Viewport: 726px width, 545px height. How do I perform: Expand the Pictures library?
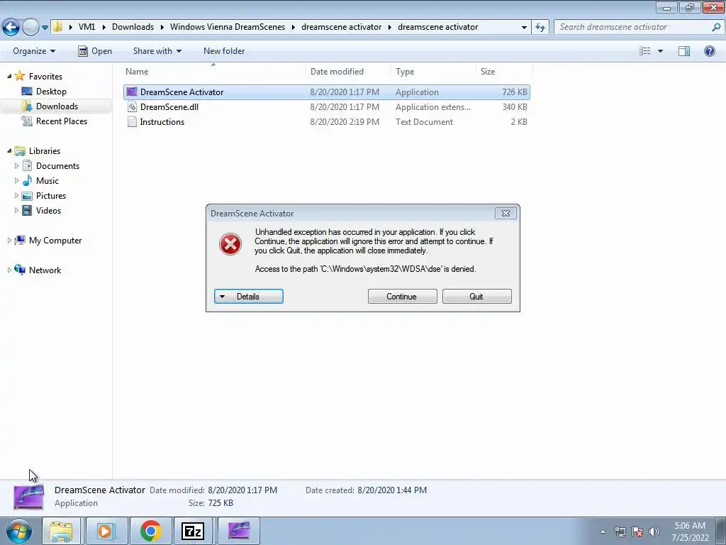coord(17,196)
